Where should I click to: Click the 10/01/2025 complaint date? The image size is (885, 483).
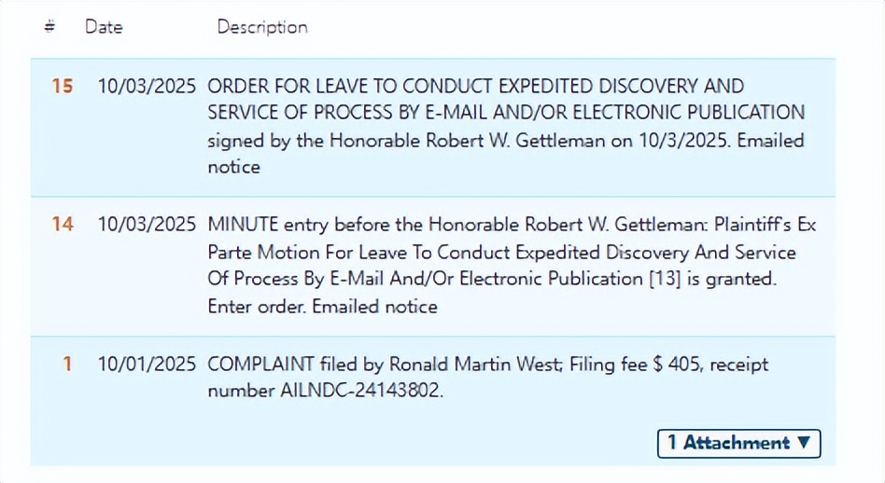[147, 364]
